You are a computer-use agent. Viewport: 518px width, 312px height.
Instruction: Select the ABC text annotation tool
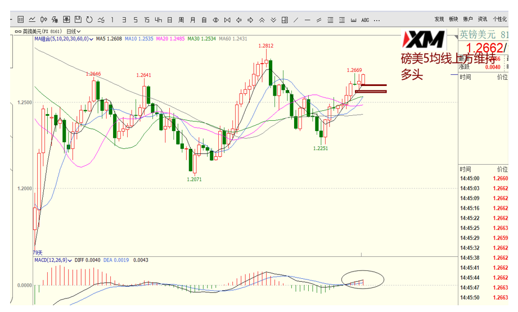click(x=365, y=20)
